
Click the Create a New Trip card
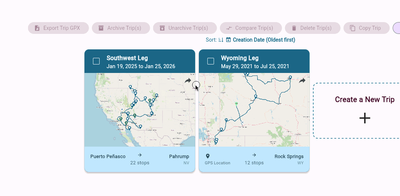(356, 111)
